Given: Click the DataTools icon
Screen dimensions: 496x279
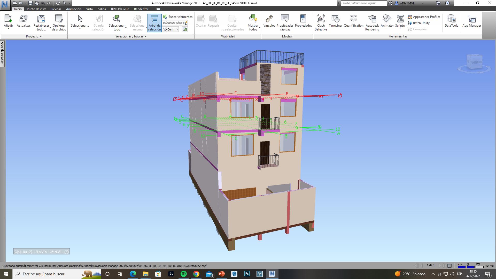Looking at the screenshot, I should pos(451,21).
